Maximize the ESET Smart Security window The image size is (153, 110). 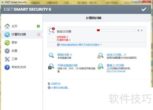(x=140, y=2)
